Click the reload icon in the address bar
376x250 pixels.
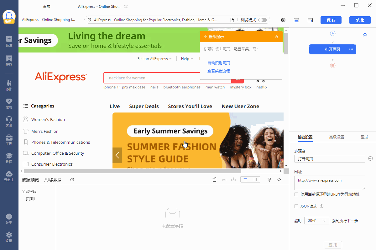tap(89, 20)
